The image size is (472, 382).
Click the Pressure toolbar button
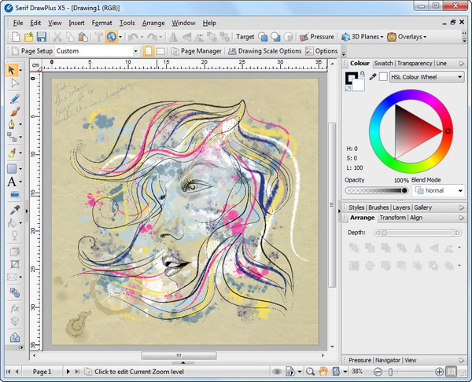point(317,36)
